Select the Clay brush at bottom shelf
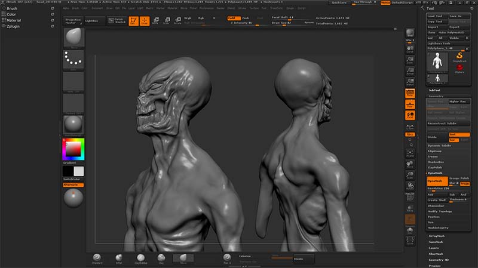Screen dimensions: 478x268 click(161, 259)
